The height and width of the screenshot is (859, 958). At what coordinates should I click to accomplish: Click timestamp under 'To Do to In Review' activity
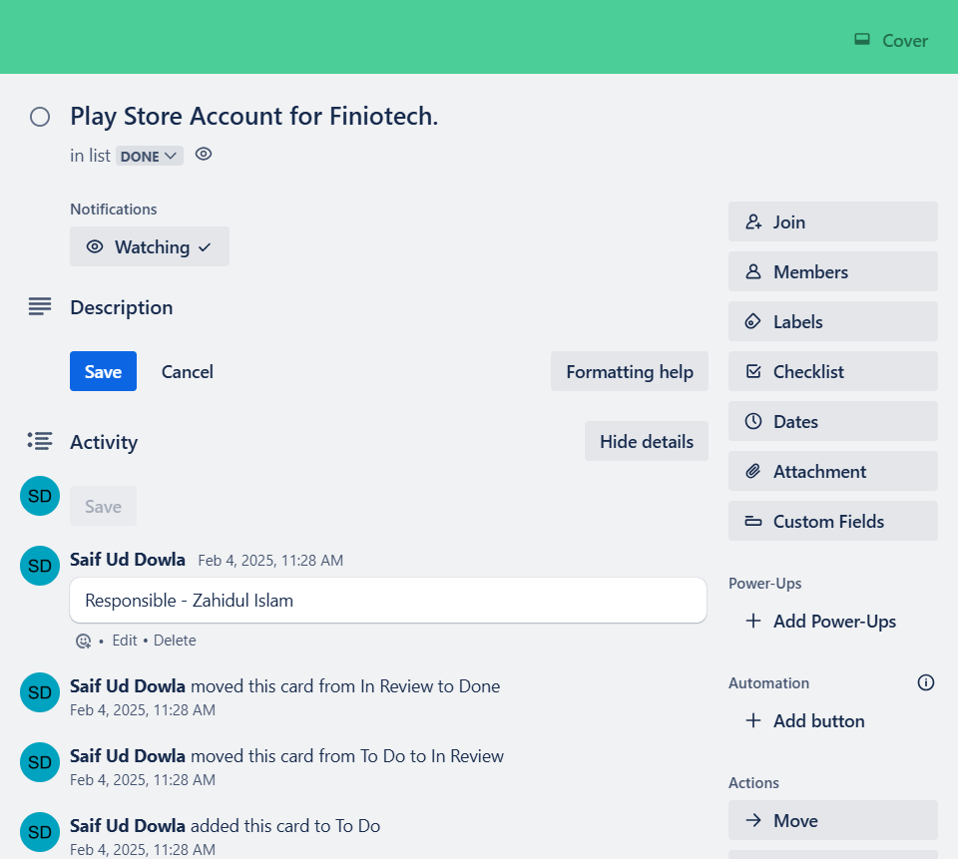pyautogui.click(x=143, y=779)
